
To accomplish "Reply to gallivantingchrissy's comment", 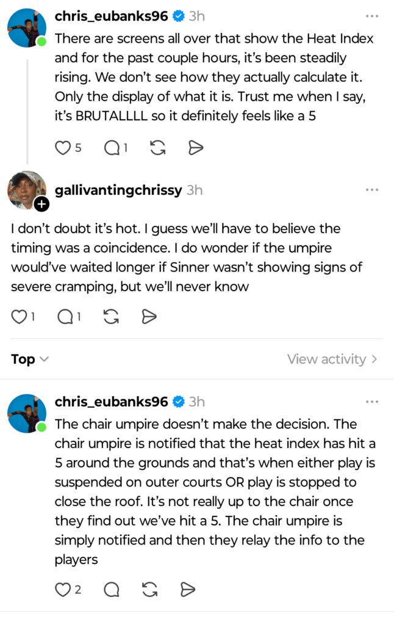I will (65, 316).
